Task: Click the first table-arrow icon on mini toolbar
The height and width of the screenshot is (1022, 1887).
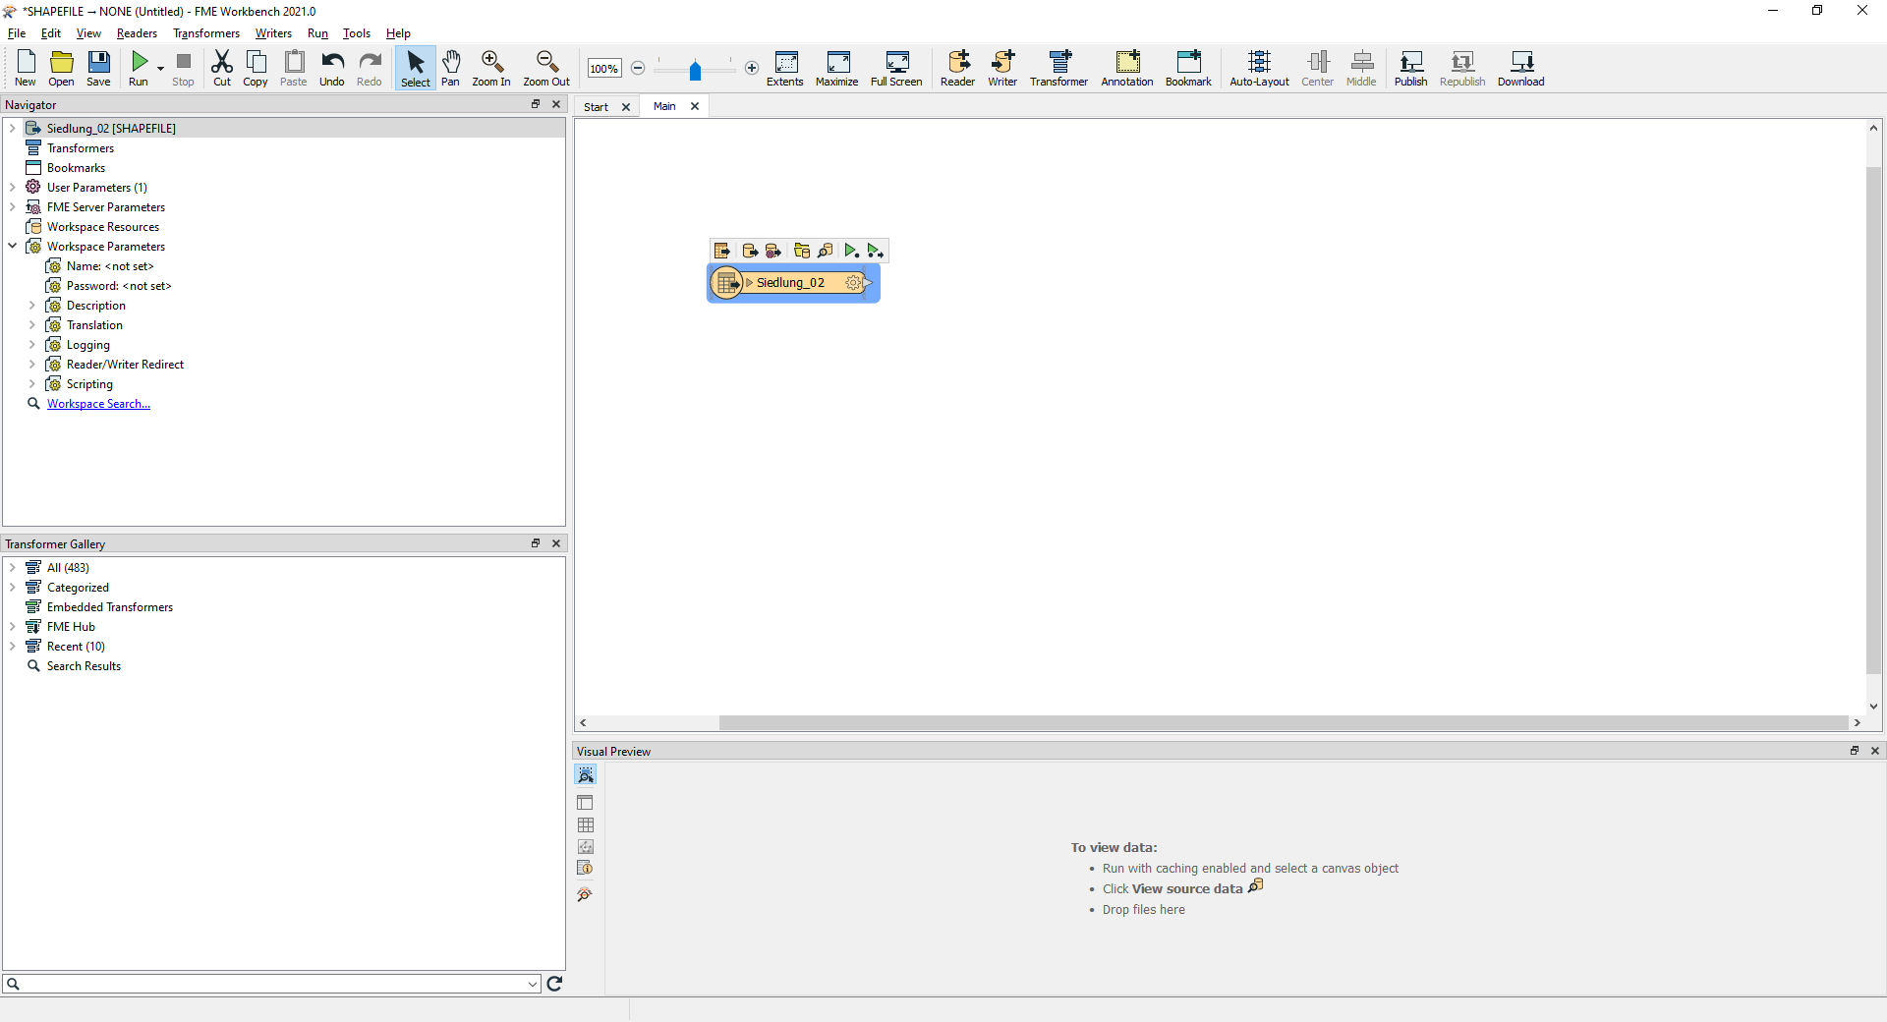Action: 722,252
